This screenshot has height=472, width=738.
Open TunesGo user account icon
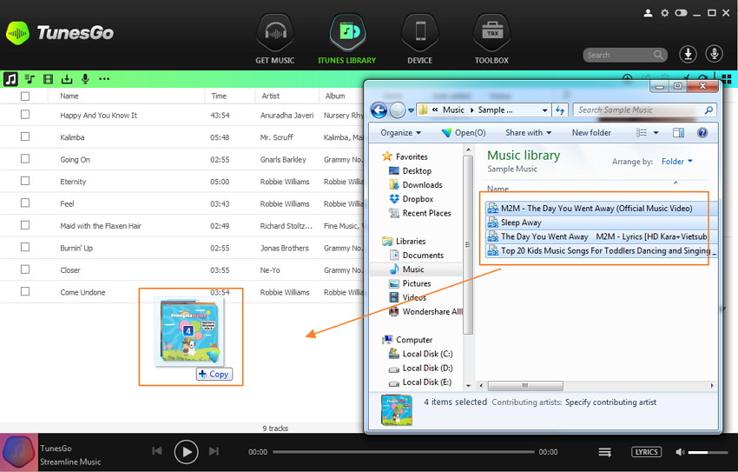click(x=648, y=13)
